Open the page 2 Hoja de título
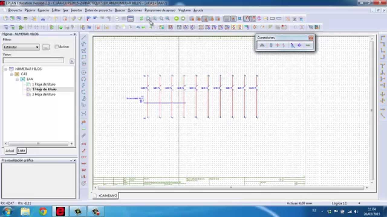The height and width of the screenshot is (217, 387). [x=44, y=89]
